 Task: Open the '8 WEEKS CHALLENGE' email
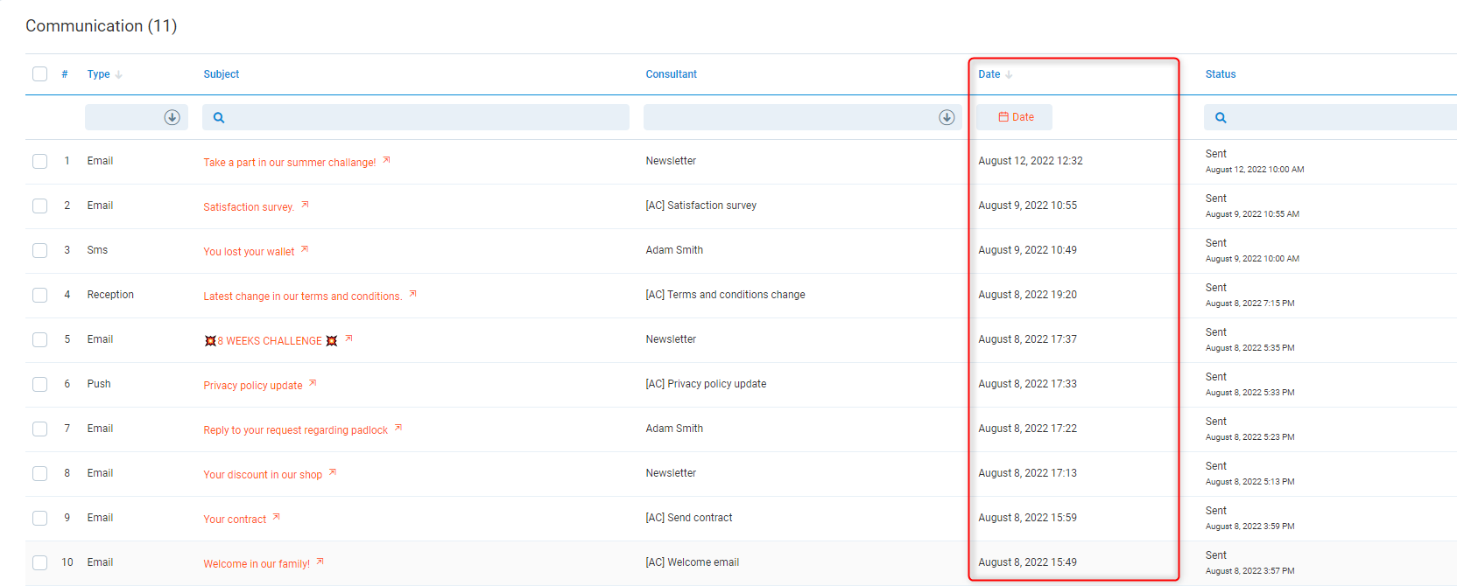270,341
